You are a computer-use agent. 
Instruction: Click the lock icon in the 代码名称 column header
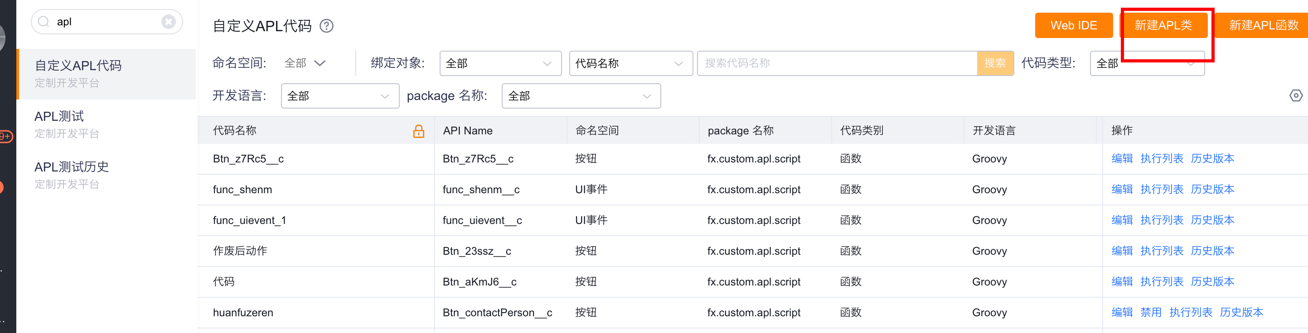(x=418, y=131)
